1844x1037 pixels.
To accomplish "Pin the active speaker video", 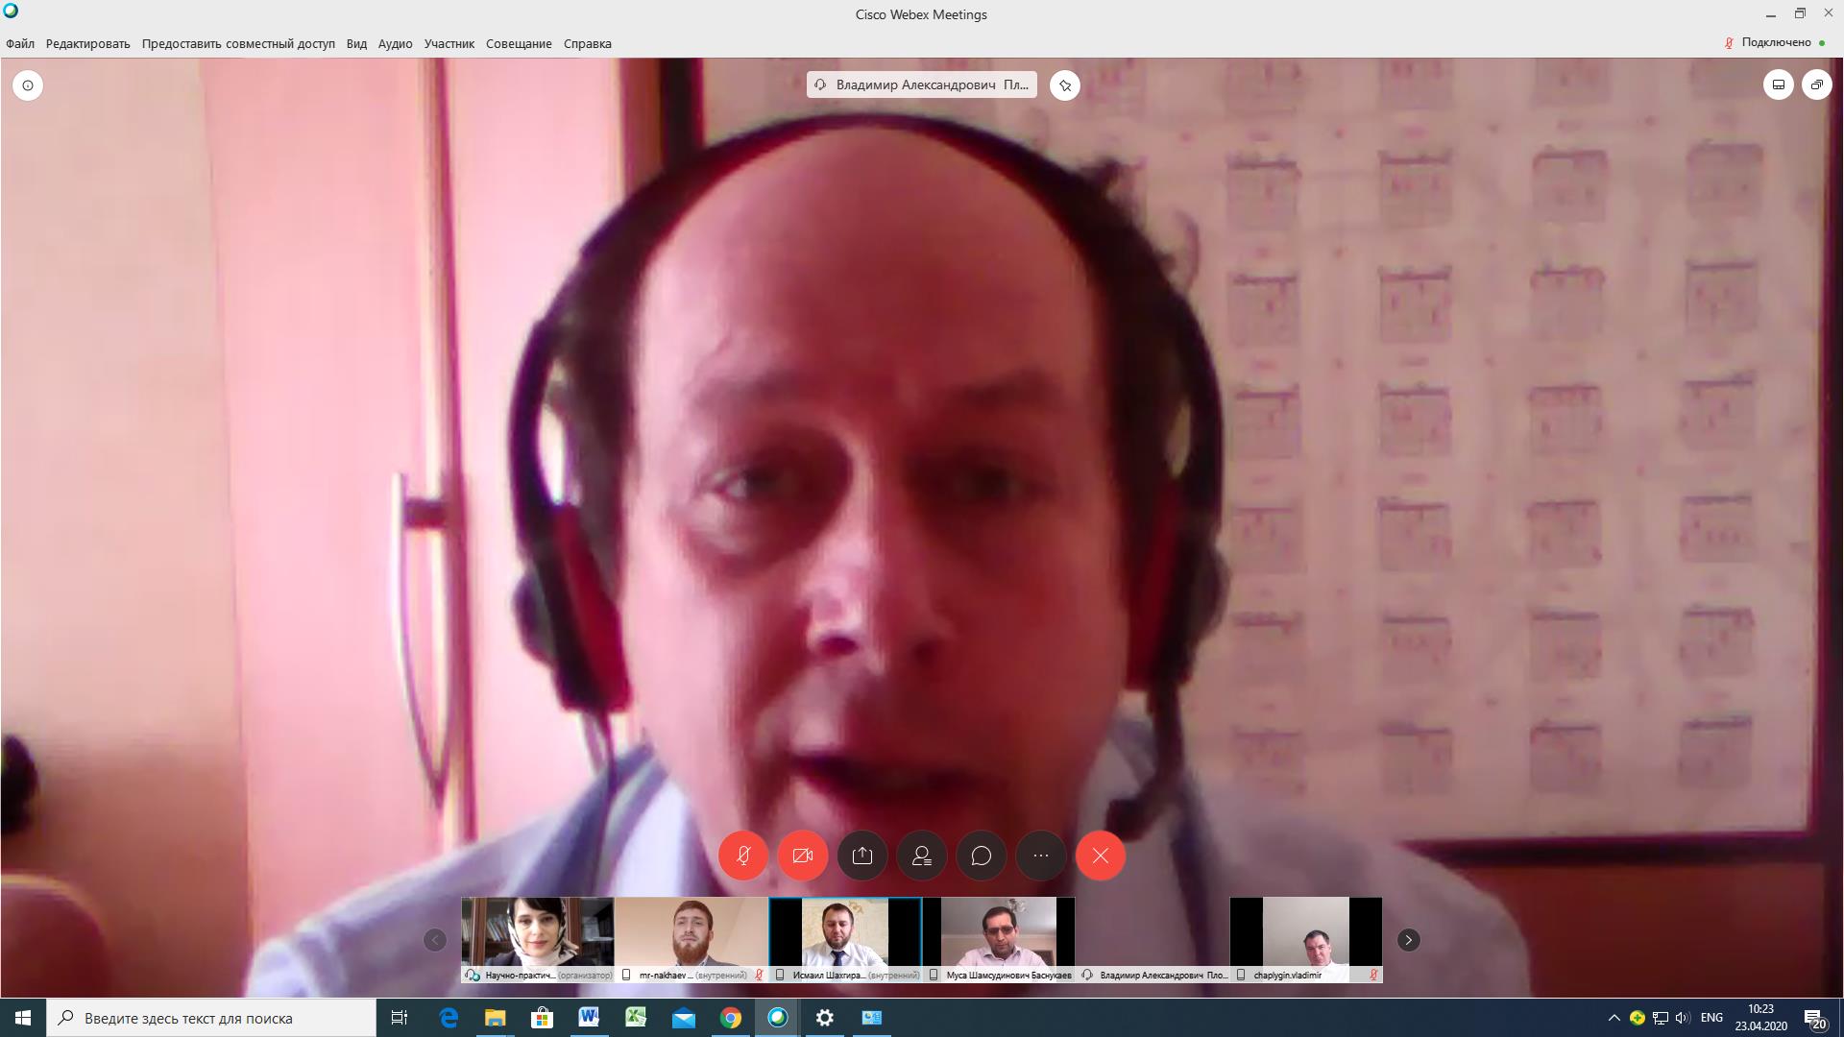I will pos(1065,85).
